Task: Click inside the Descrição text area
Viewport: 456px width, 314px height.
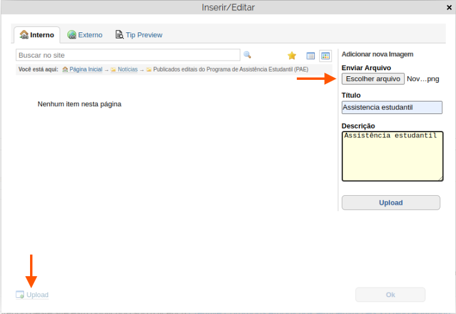Action: click(x=392, y=156)
